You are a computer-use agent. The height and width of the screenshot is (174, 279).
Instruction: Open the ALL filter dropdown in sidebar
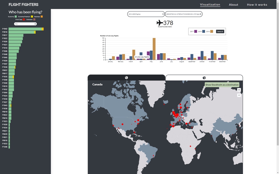click(25, 24)
